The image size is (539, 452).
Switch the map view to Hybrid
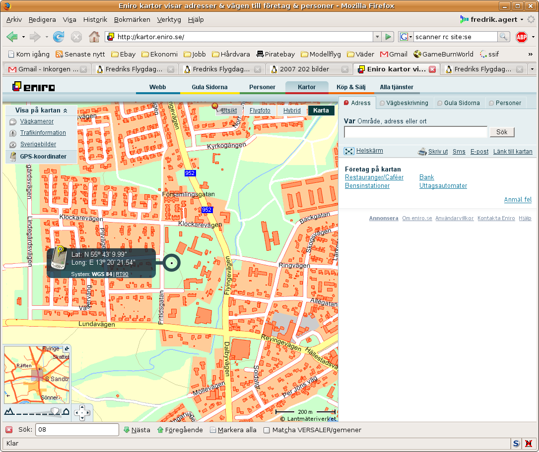tap(292, 111)
